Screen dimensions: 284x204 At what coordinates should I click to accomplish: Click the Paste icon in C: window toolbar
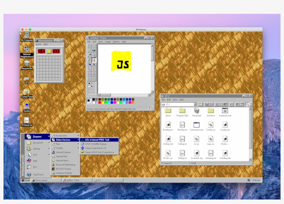[225, 104]
